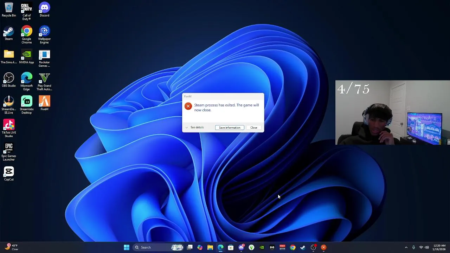This screenshot has height=253, width=450.
Task: Open the volume speaker tray icon
Action: click(427, 247)
